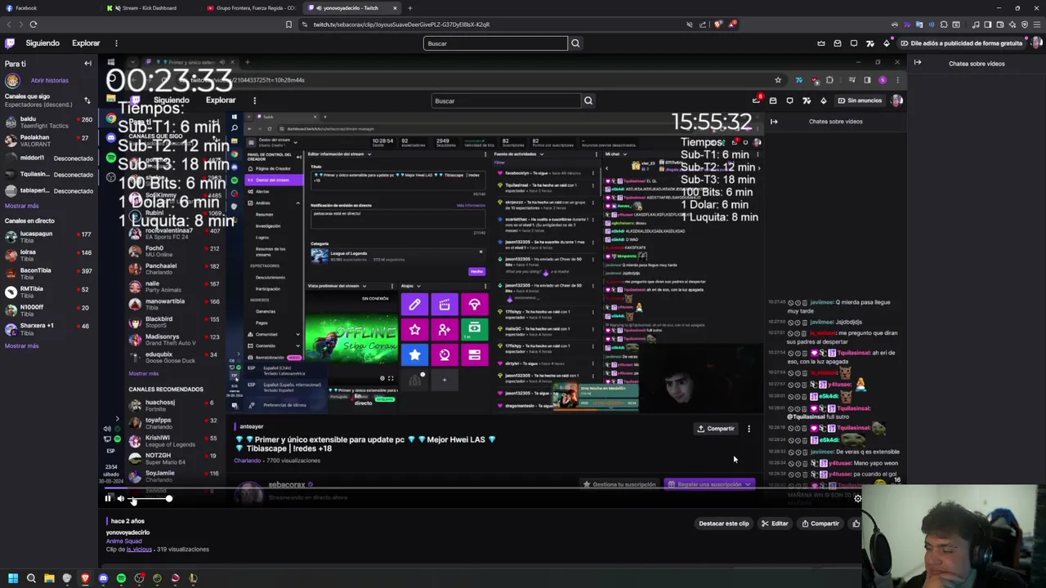Click the search magnifier button
Screen dimensions: 1046x588
click(575, 43)
